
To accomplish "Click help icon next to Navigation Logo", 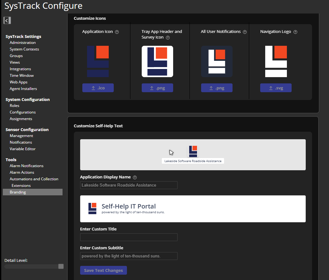I will click(x=295, y=32).
